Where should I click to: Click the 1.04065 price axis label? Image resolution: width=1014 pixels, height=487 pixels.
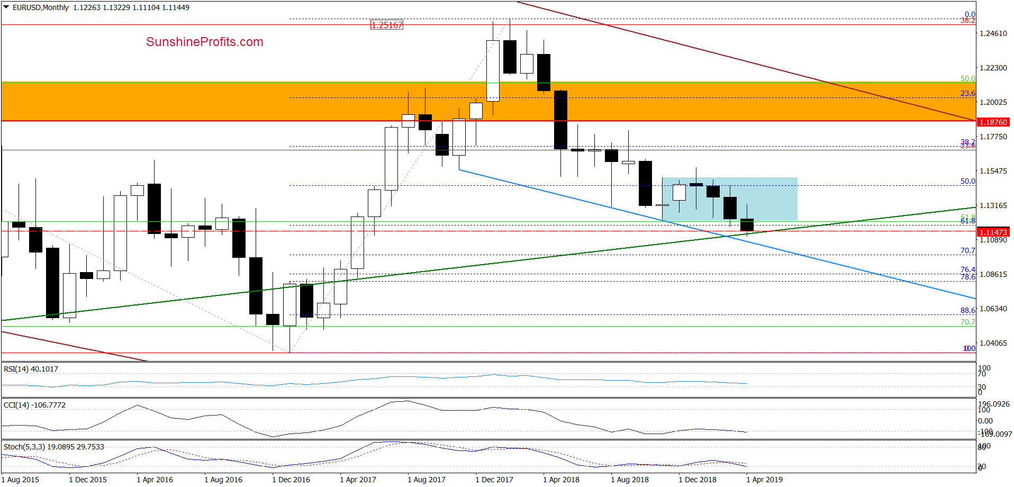(993, 343)
